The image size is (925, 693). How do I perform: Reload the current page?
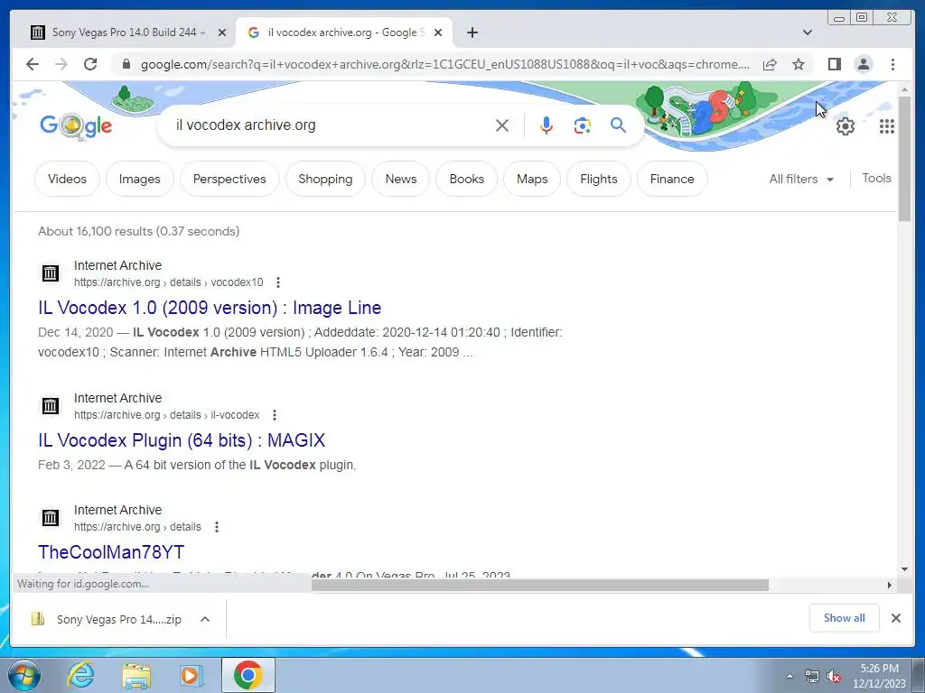pyautogui.click(x=90, y=64)
